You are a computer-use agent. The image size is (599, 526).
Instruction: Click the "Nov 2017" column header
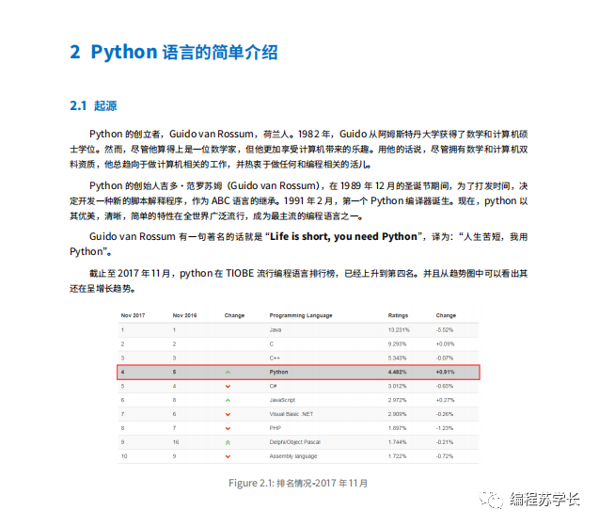(x=133, y=315)
